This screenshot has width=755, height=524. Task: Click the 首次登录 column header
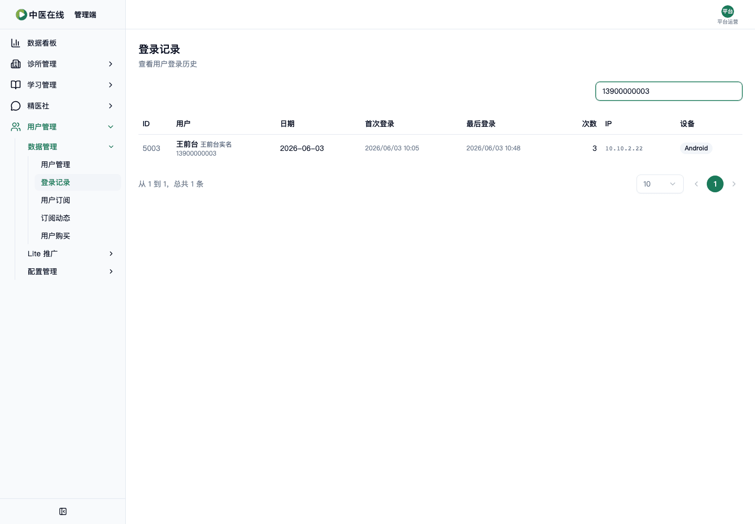(x=380, y=124)
